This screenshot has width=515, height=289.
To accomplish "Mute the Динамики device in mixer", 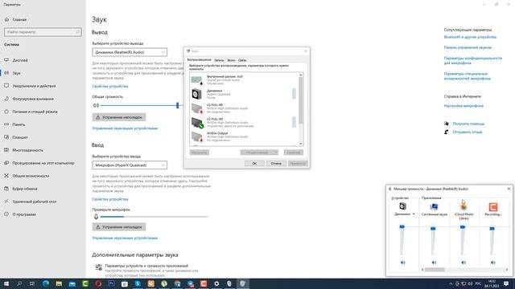I will click(402, 263).
